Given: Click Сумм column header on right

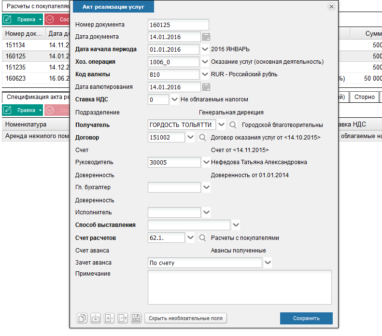Looking at the screenshot, I should coord(366,34).
